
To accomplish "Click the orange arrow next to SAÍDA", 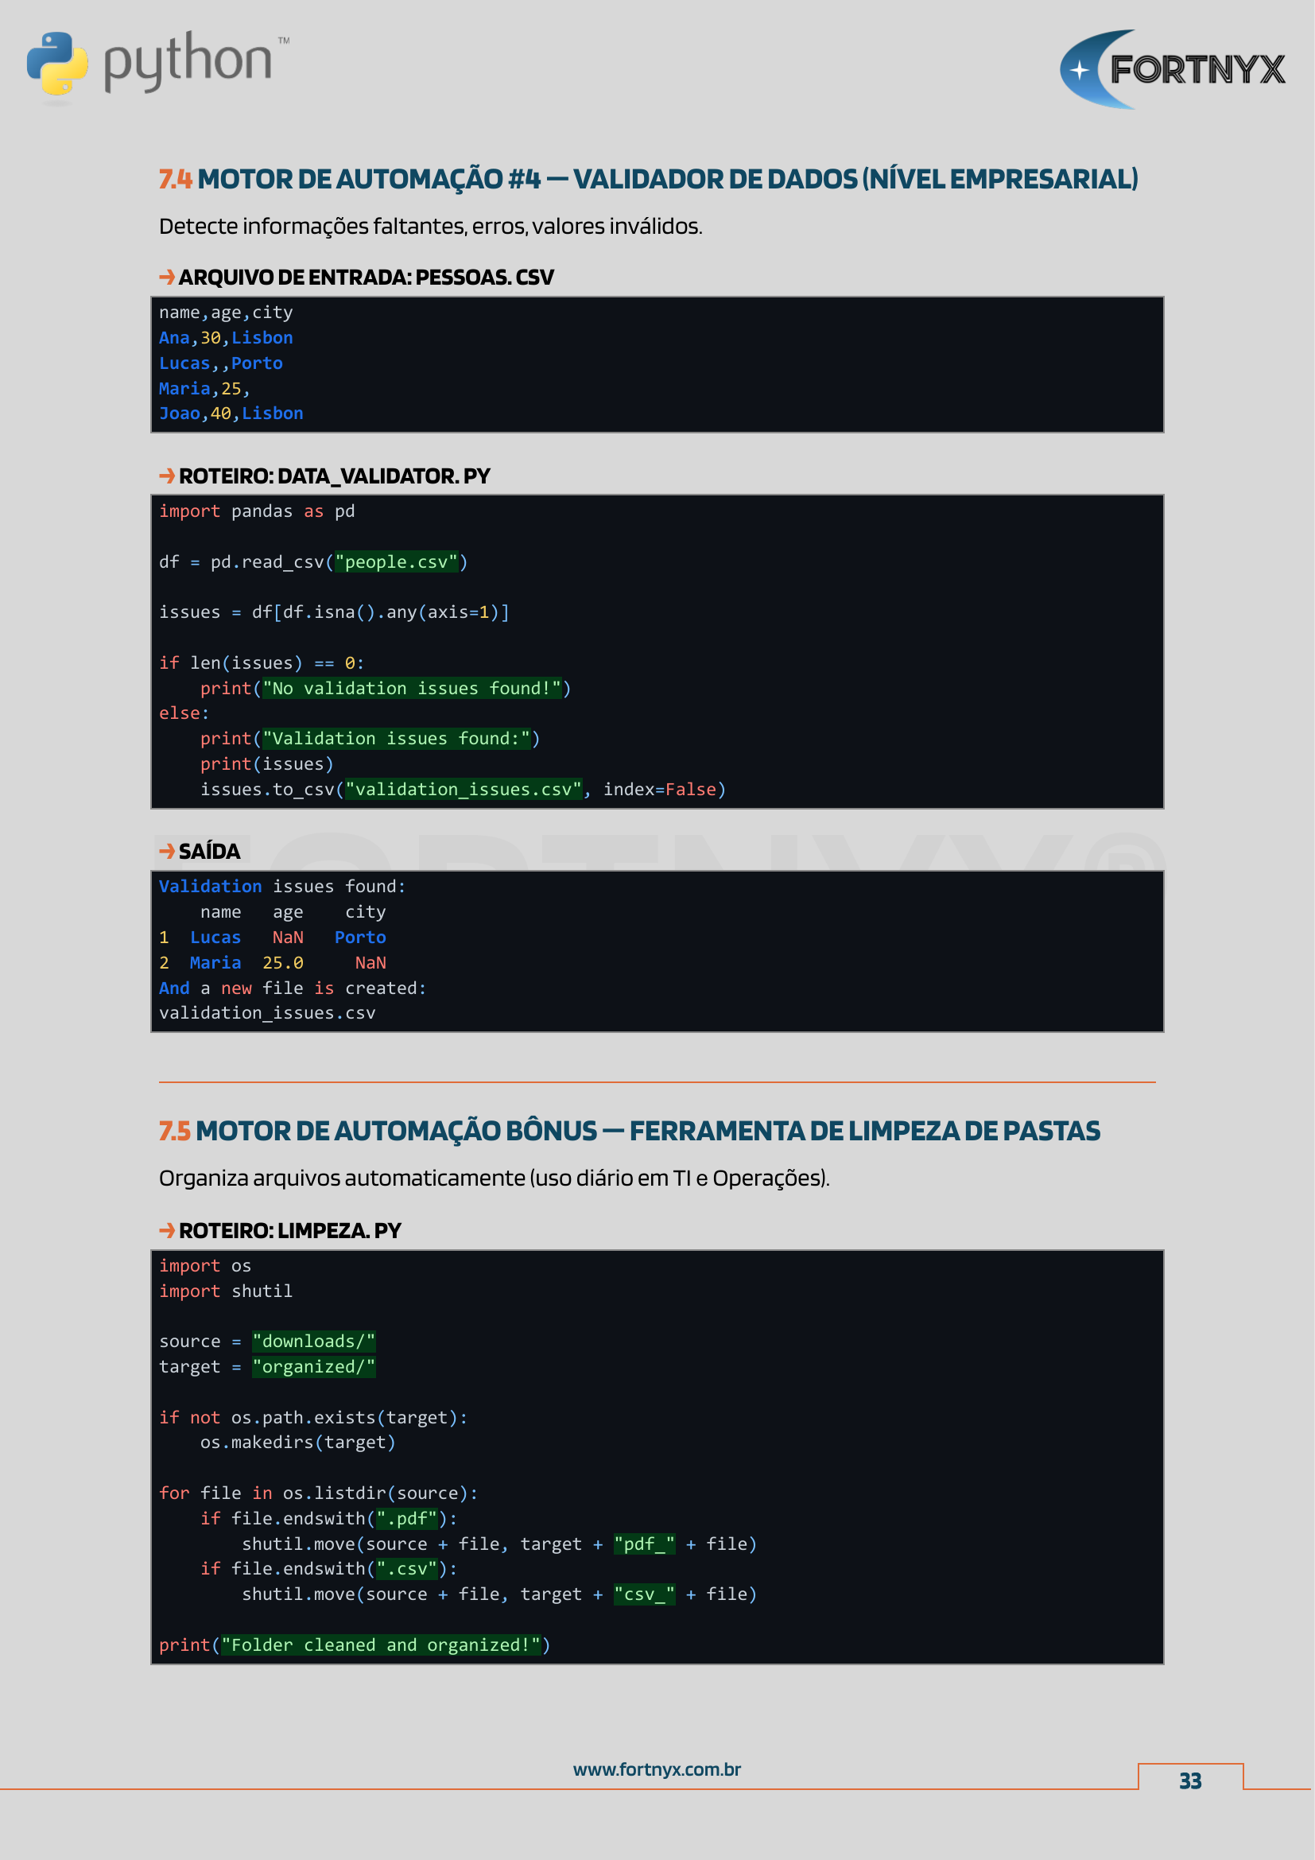I will (x=167, y=851).
